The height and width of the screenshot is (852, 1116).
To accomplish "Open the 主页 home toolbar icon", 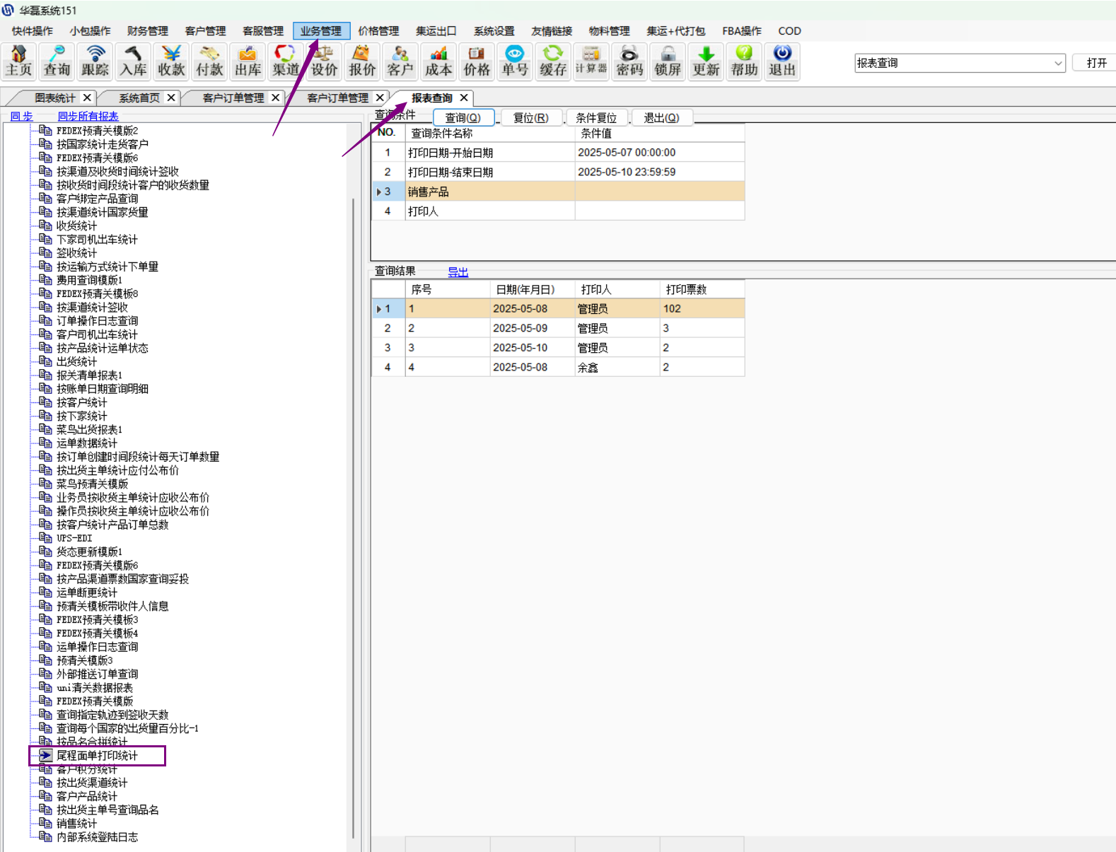I will coord(19,62).
